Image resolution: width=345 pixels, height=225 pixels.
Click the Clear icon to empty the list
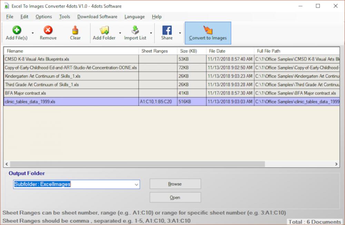tap(75, 30)
